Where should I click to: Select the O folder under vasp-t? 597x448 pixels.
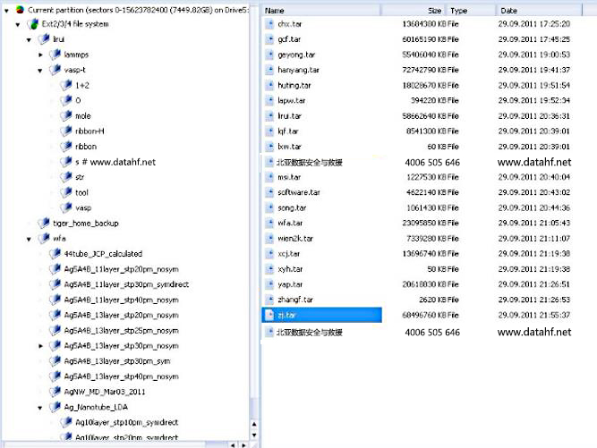(x=78, y=100)
